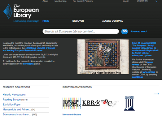This screenshot has height=116, width=162.
Task: Visit the www.cenl.org link
Action: (x=149, y=72)
